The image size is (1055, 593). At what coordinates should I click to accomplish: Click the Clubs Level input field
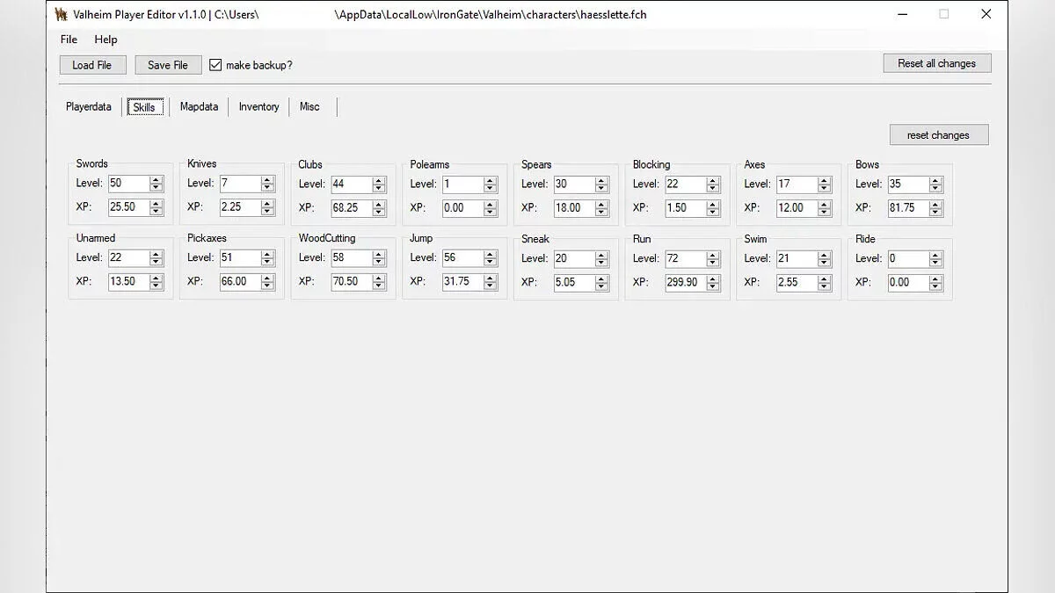click(x=351, y=184)
